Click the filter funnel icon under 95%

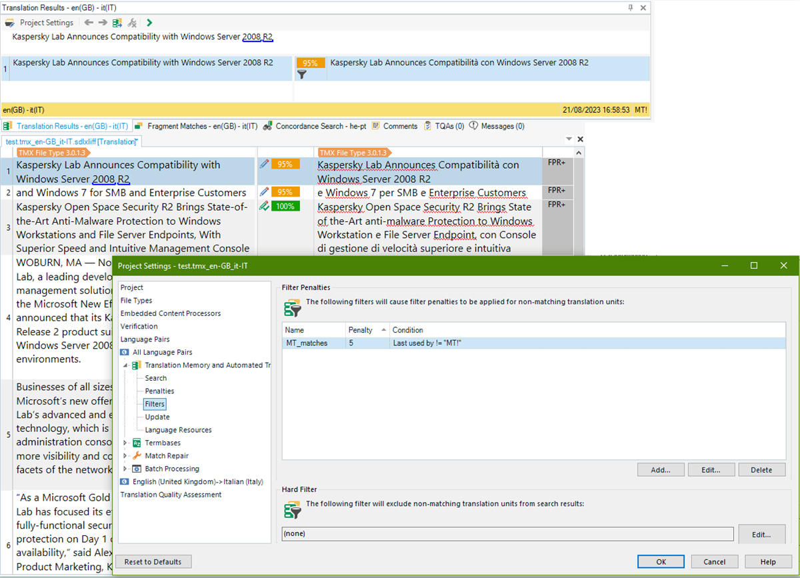(x=301, y=74)
